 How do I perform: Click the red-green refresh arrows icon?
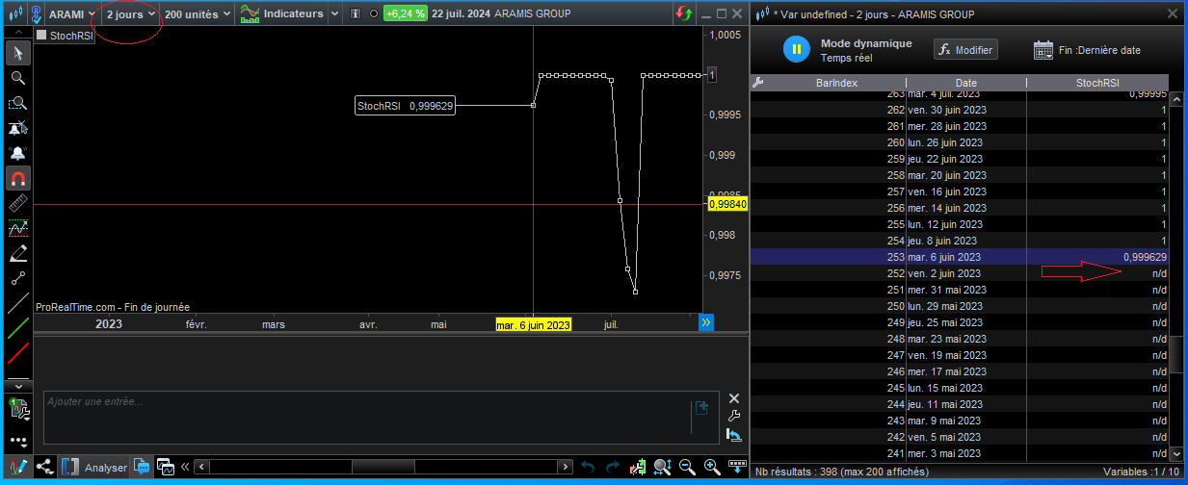(x=683, y=14)
